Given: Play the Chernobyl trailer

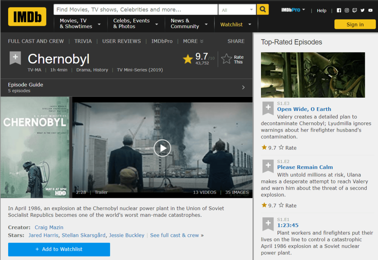Looking at the screenshot, I should pos(162,148).
